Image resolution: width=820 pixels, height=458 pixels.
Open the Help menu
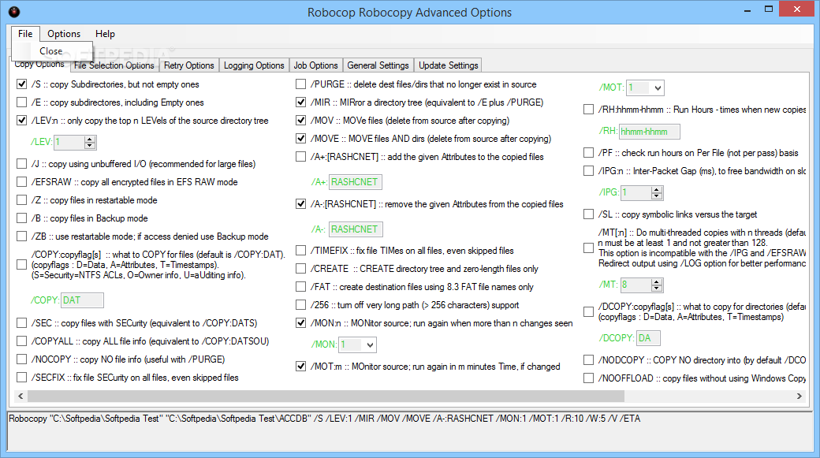tap(105, 33)
